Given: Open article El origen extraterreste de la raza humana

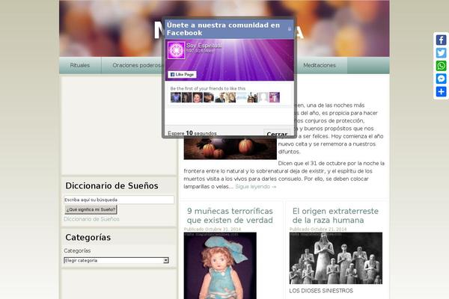Looking at the screenshot, I should point(335,215).
